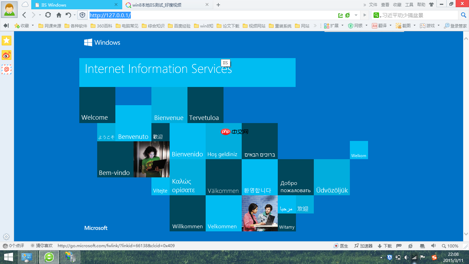469x264 pixels.
Task: Go to the browser home page
Action: pyautogui.click(x=59, y=15)
